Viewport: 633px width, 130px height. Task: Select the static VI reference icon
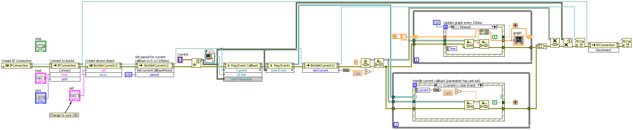coord(210,56)
